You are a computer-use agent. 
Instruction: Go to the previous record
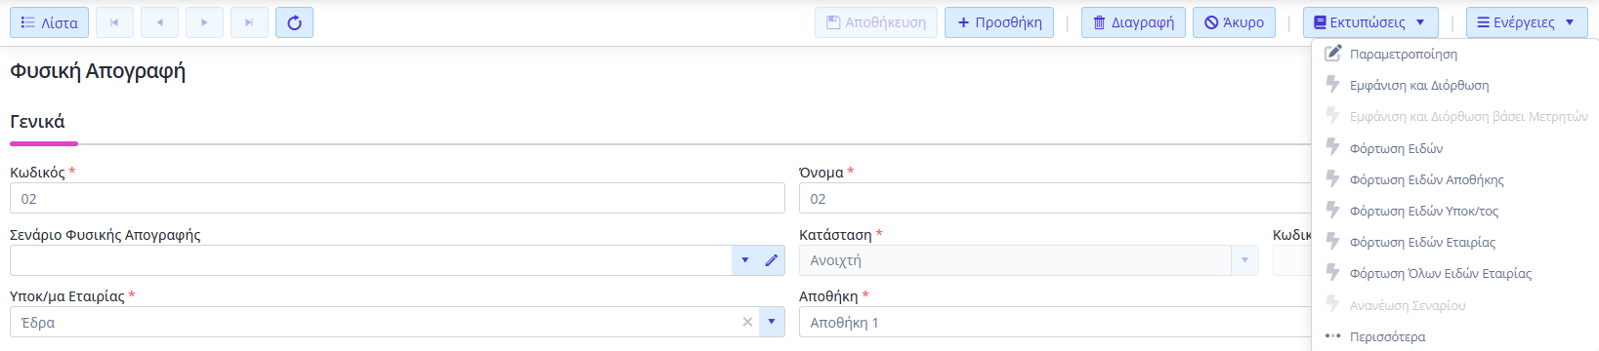click(159, 22)
